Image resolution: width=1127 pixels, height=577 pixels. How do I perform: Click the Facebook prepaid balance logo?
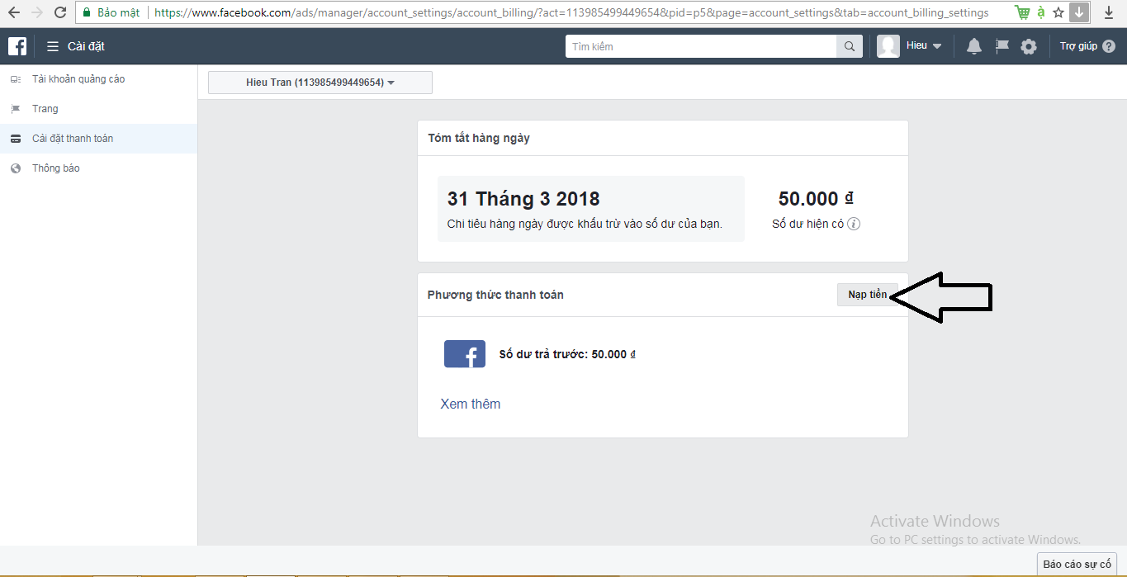[x=465, y=353]
